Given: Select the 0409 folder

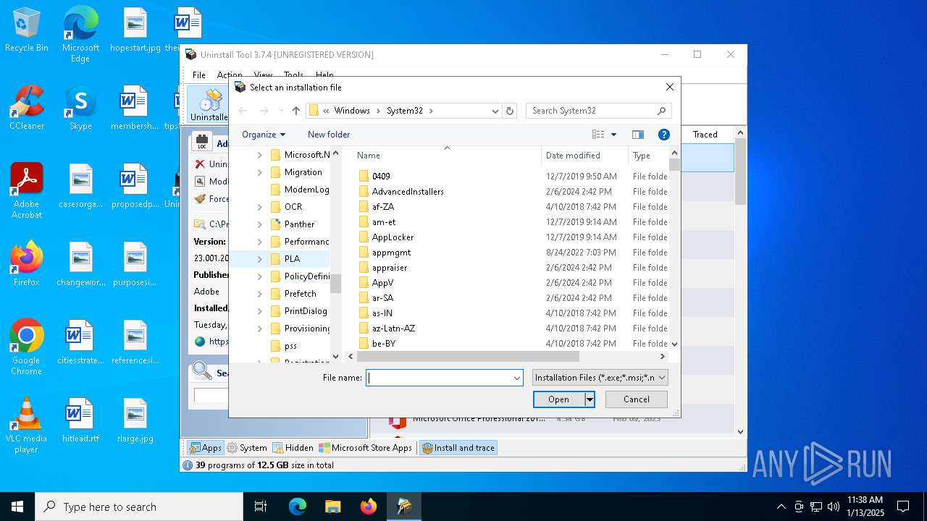Looking at the screenshot, I should click(381, 177).
